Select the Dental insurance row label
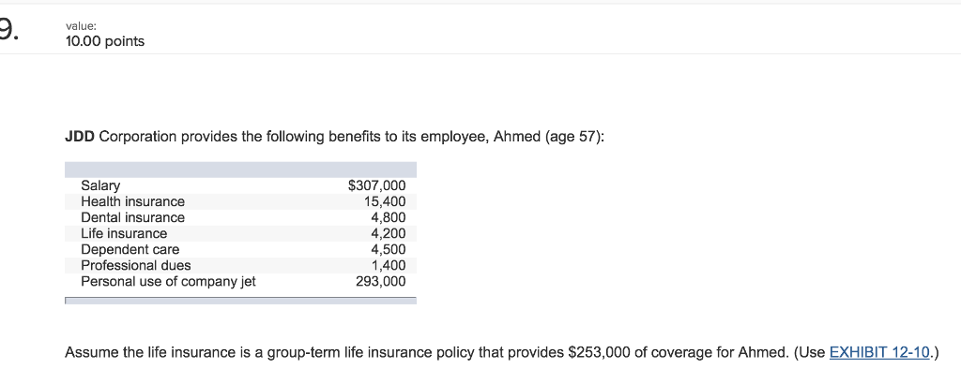The image size is (961, 369). 132,218
